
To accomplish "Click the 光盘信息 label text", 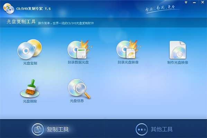I will tap(77, 101).
